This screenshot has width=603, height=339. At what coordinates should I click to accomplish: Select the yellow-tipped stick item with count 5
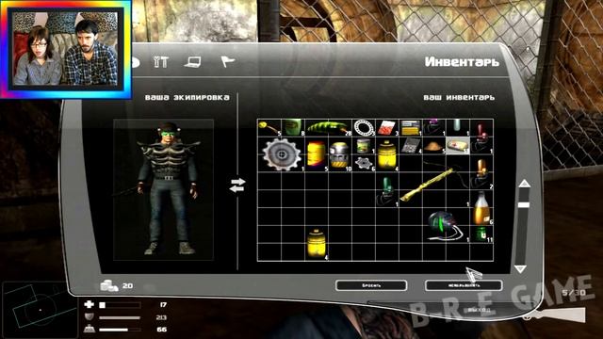[x=269, y=128]
